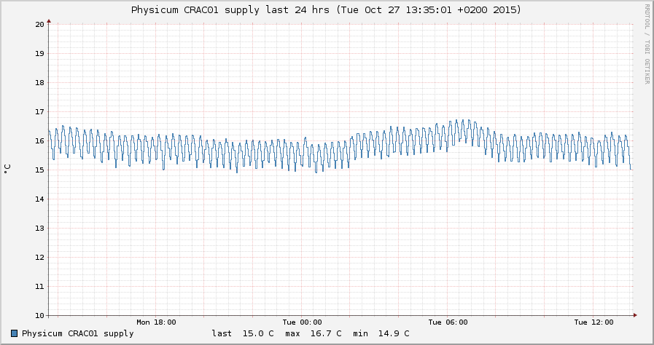Click the y-axis label 17
654x345 pixels.
point(39,111)
